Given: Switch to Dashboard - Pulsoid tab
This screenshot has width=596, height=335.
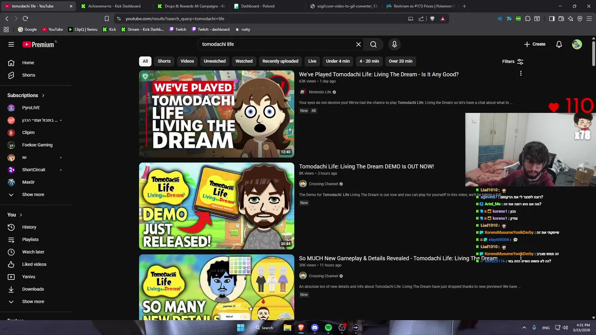Looking at the screenshot, I should (x=267, y=6).
